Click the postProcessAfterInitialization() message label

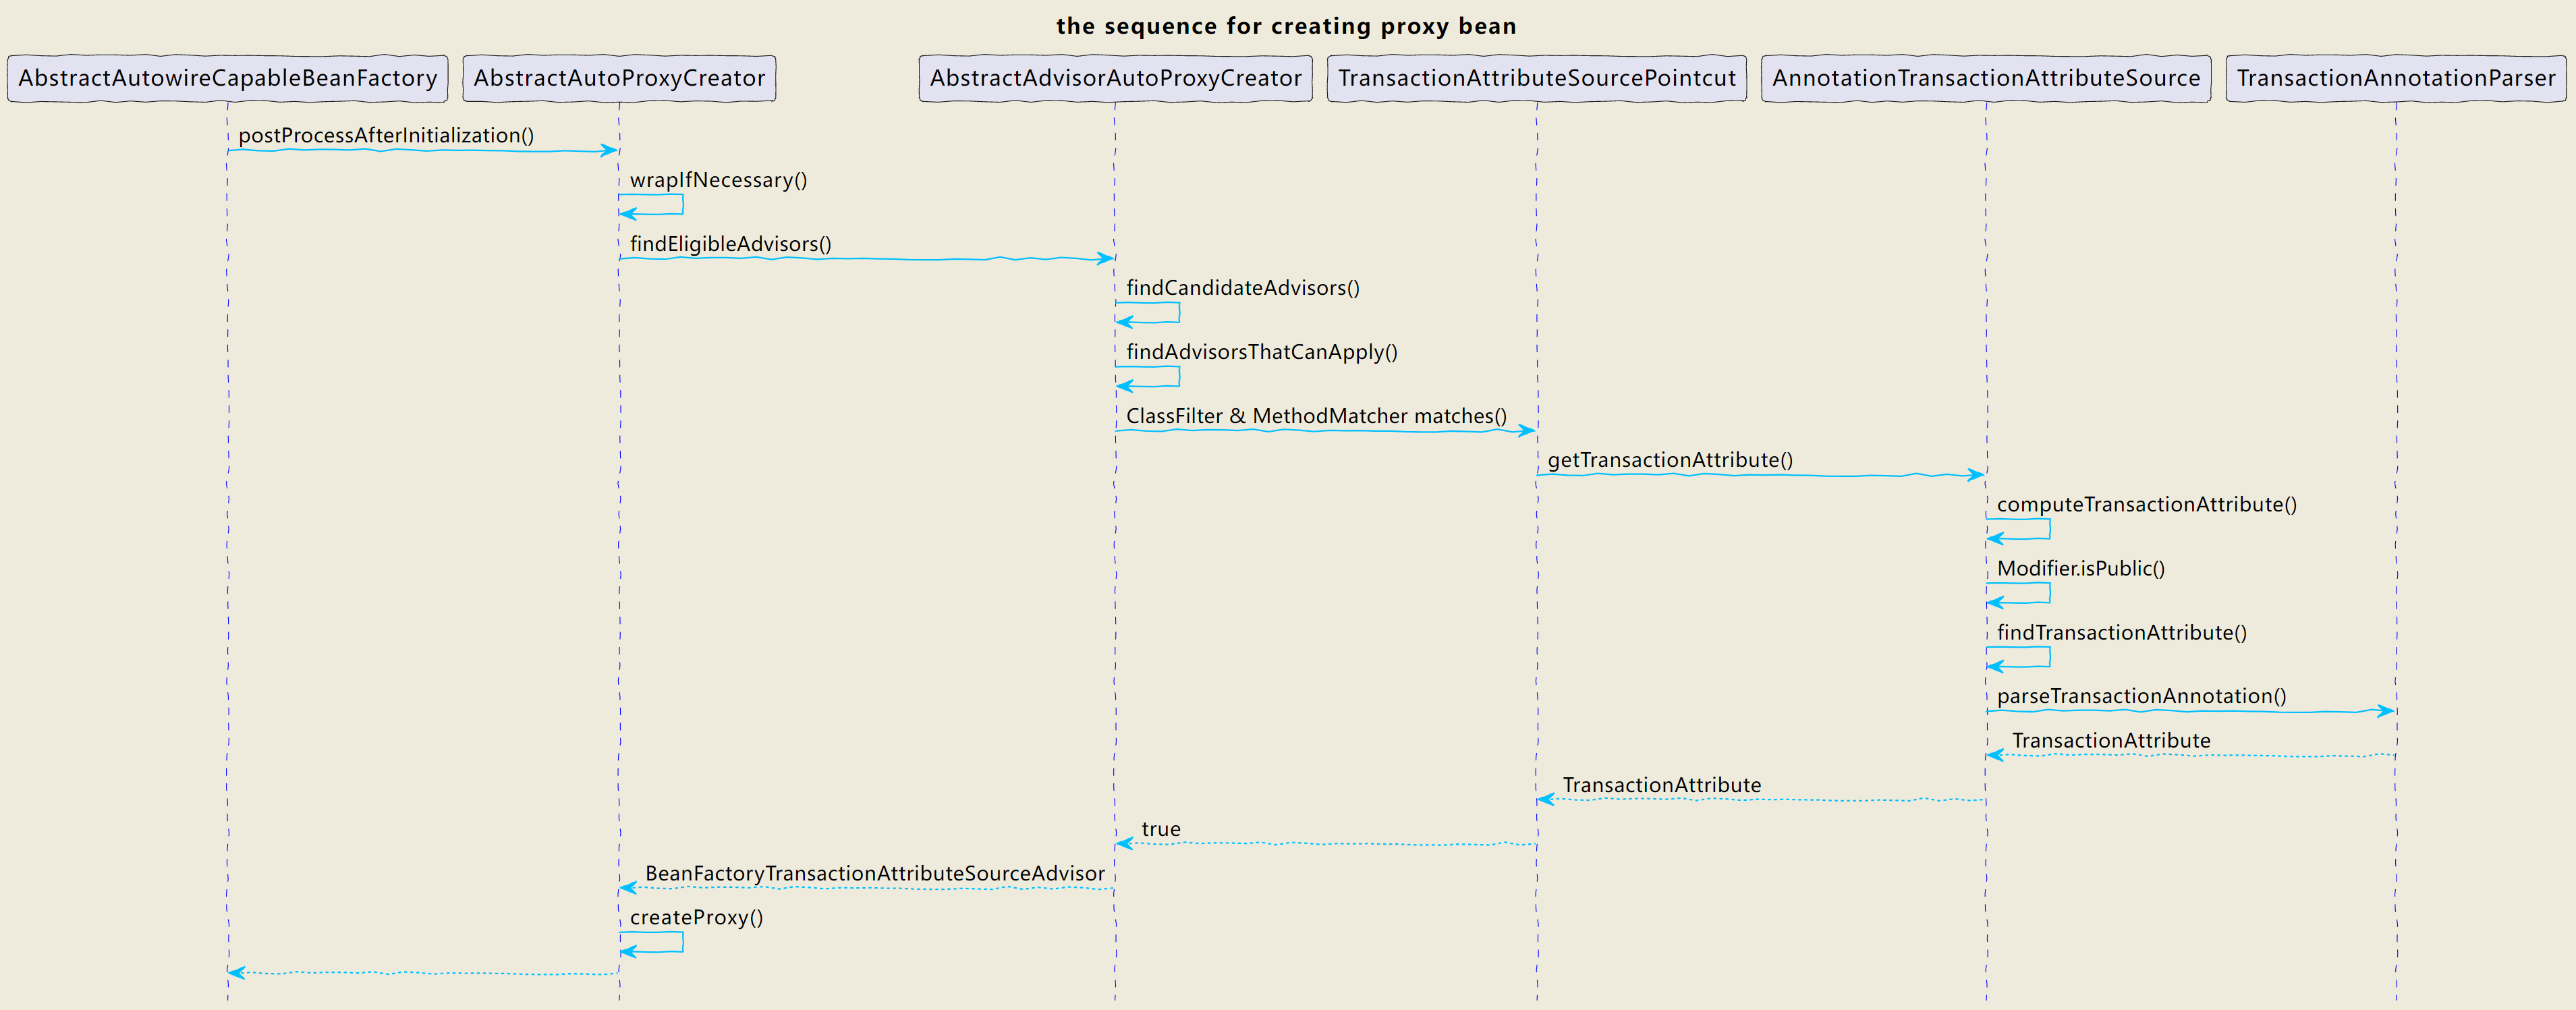click(x=386, y=135)
